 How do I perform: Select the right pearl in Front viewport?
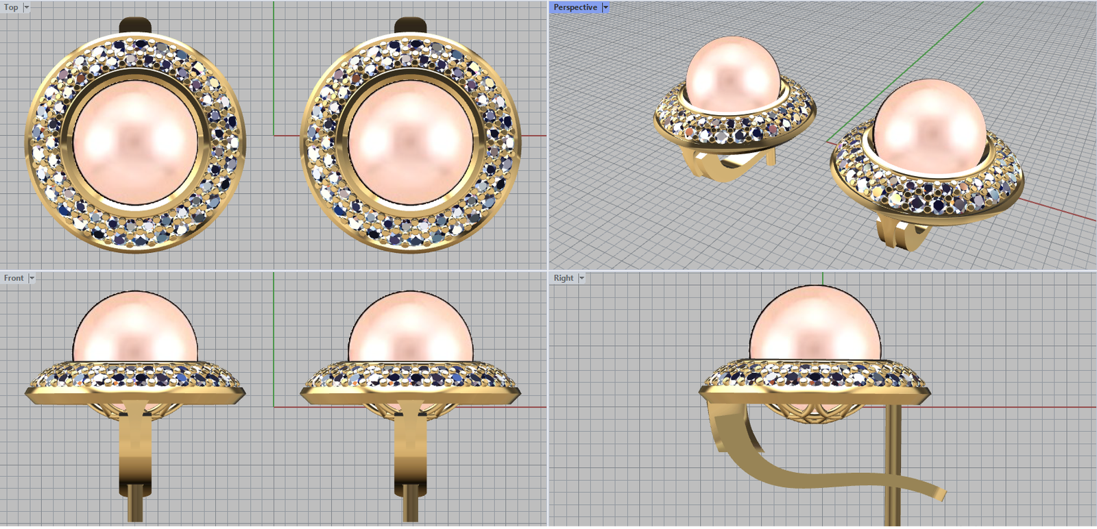tap(410, 325)
